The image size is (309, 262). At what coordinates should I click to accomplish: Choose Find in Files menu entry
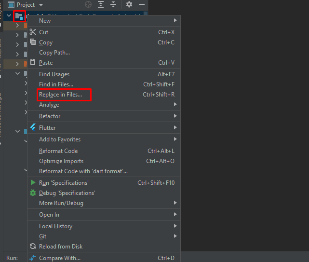point(56,84)
